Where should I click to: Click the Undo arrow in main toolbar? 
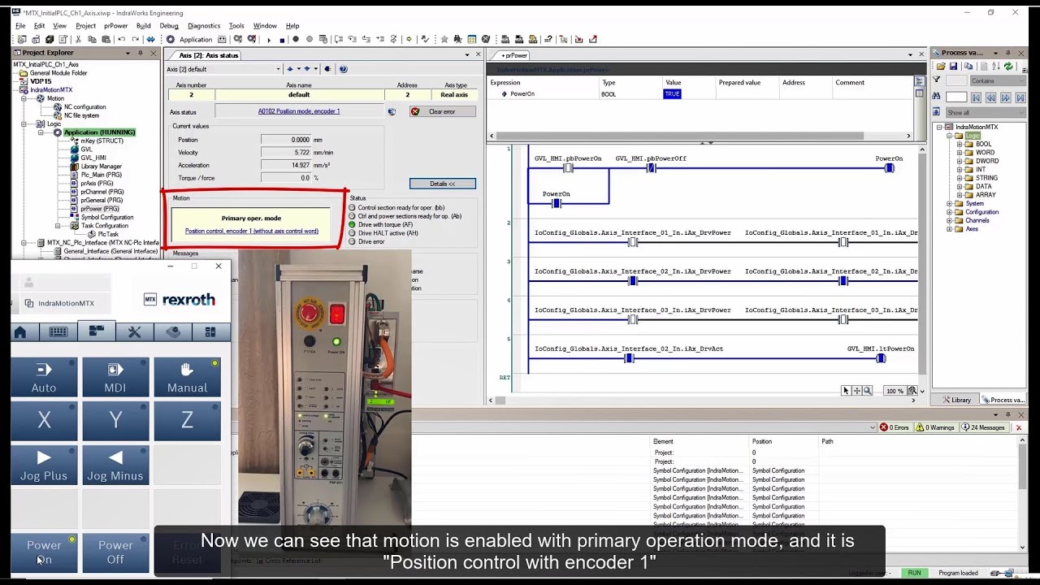[121, 39]
